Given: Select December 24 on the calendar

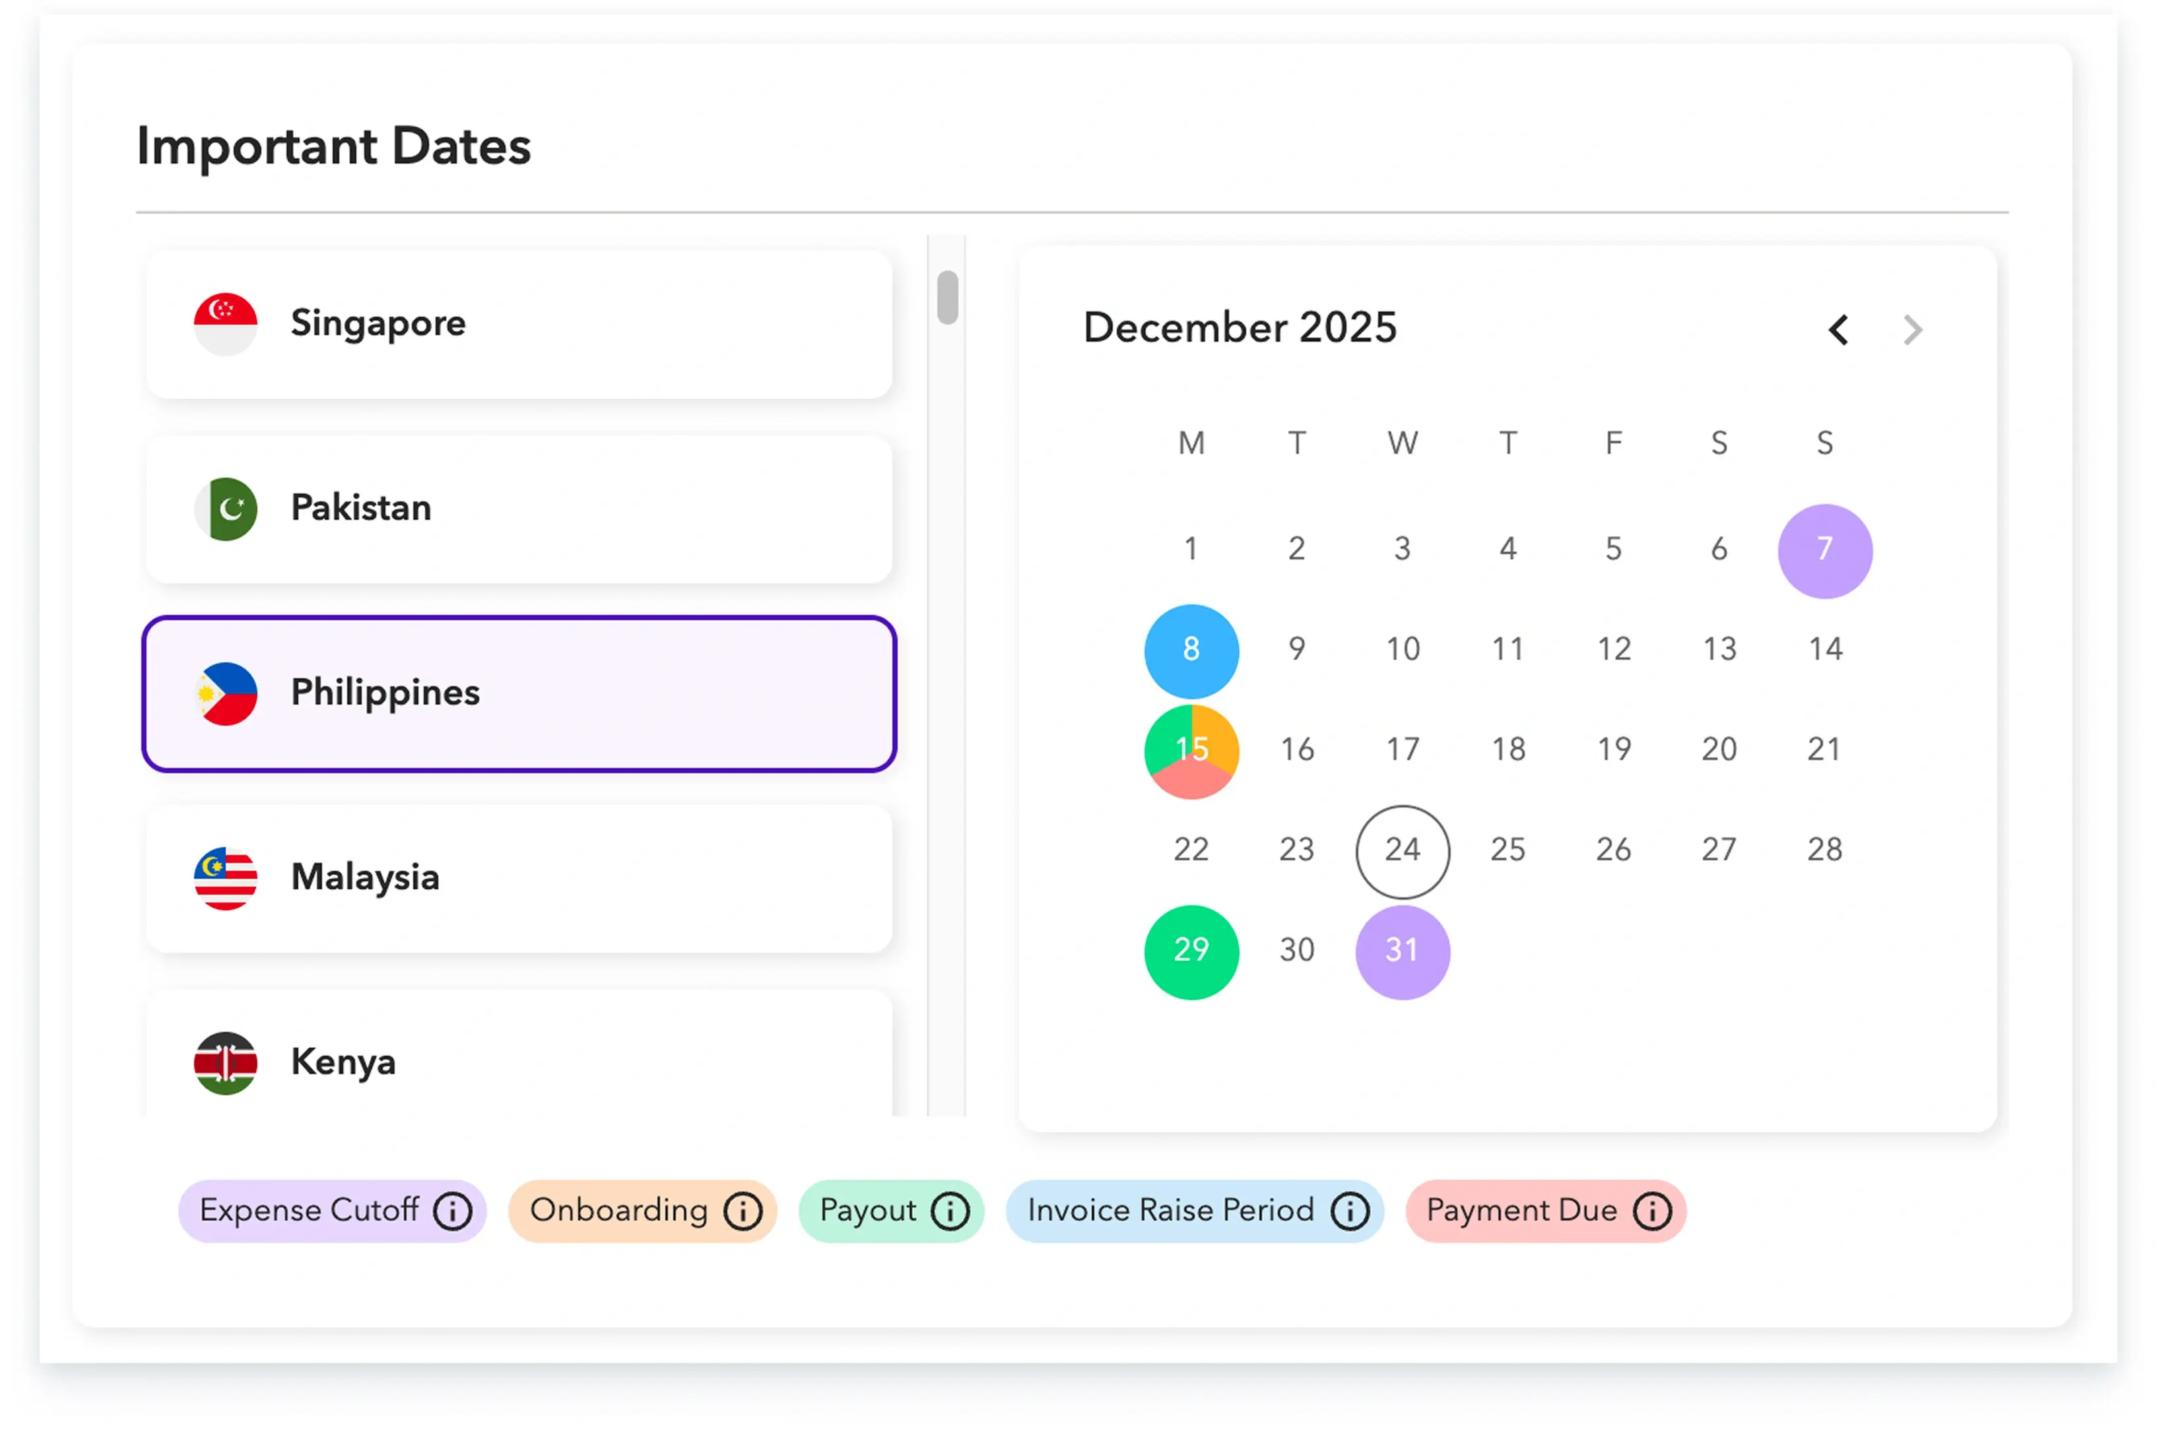Looking at the screenshot, I should click(x=1402, y=850).
